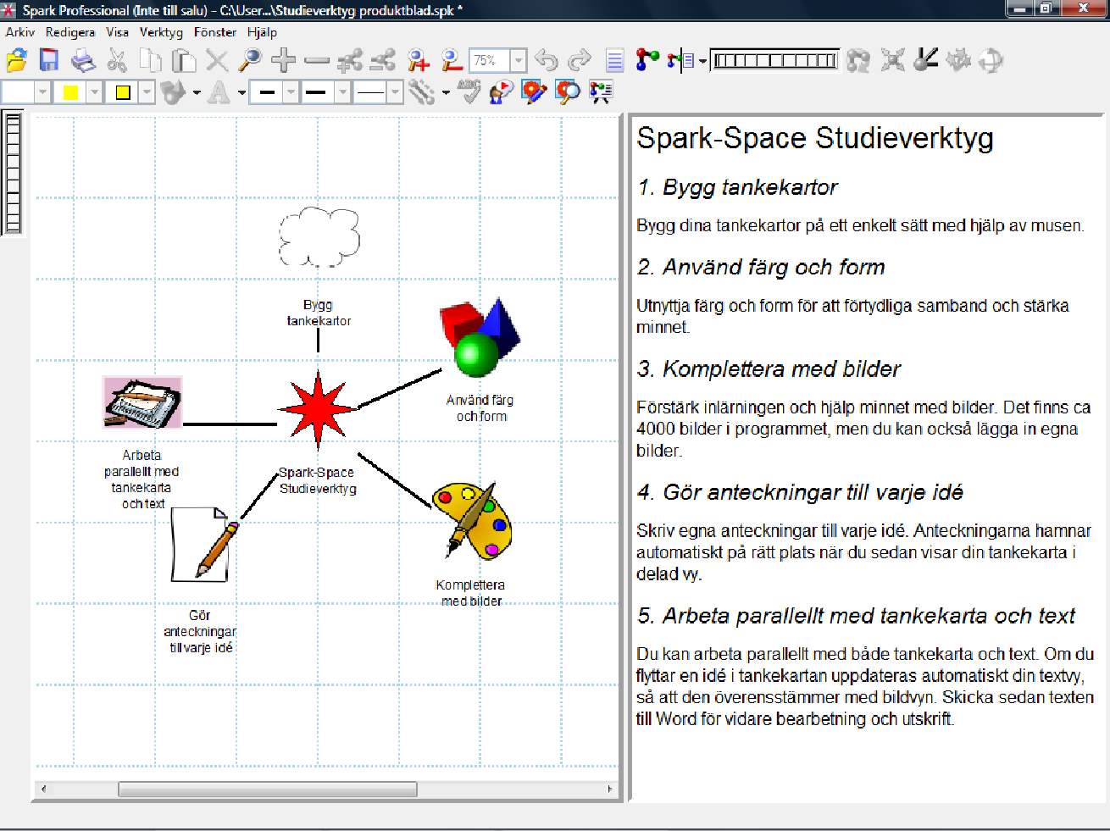Open the Arkiv menu
Screen dimensions: 1110x831
[x=20, y=32]
